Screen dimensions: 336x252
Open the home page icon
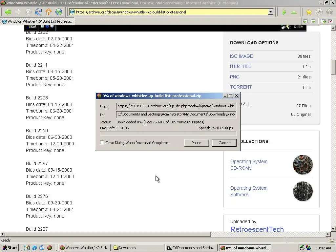pyautogui.click(x=49, y=12)
